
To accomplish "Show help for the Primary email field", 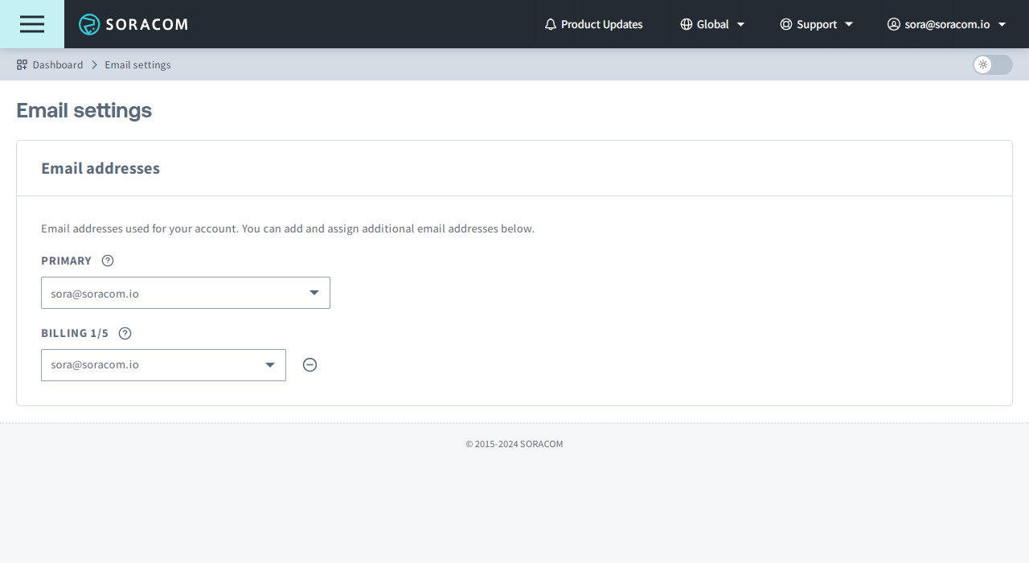I will click(108, 261).
